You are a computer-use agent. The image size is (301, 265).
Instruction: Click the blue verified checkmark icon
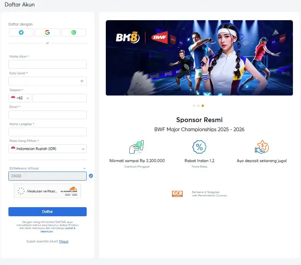pyautogui.click(x=91, y=176)
